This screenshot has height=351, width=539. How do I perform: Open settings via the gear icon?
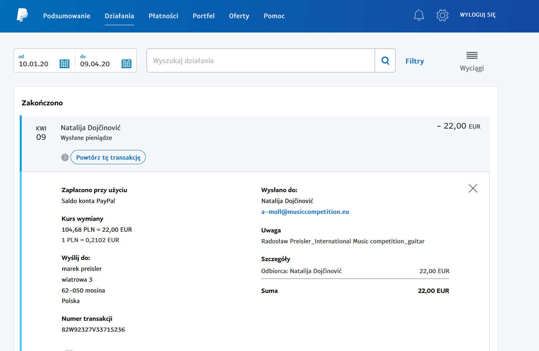pos(442,15)
